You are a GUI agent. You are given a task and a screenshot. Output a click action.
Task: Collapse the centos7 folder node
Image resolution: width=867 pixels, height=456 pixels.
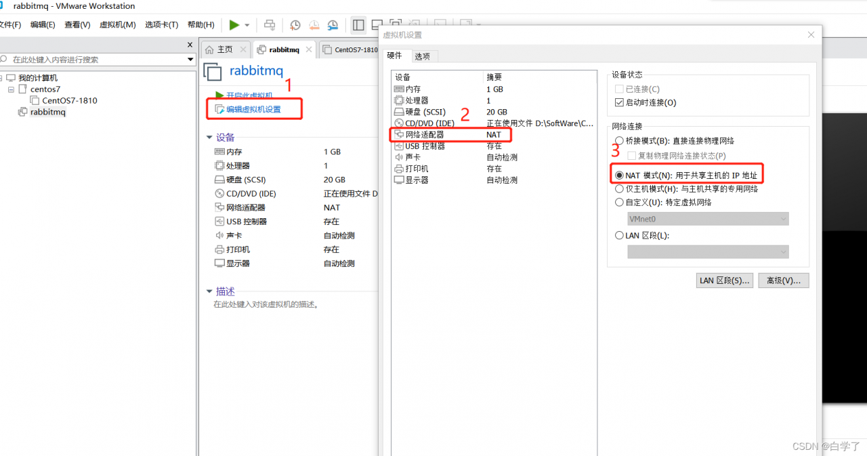(12, 89)
